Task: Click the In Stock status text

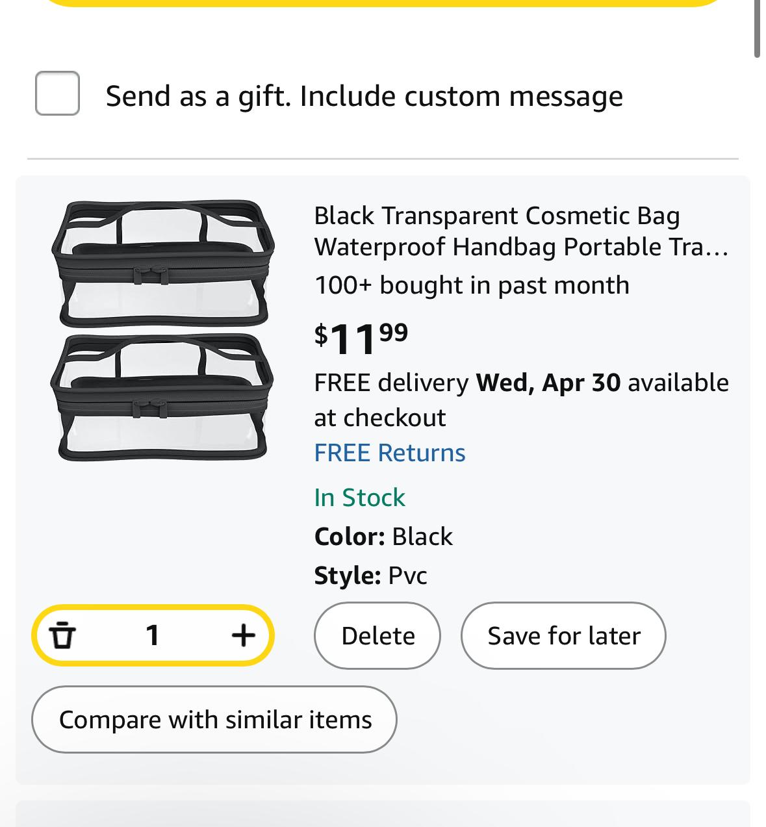Action: pyautogui.click(x=359, y=498)
